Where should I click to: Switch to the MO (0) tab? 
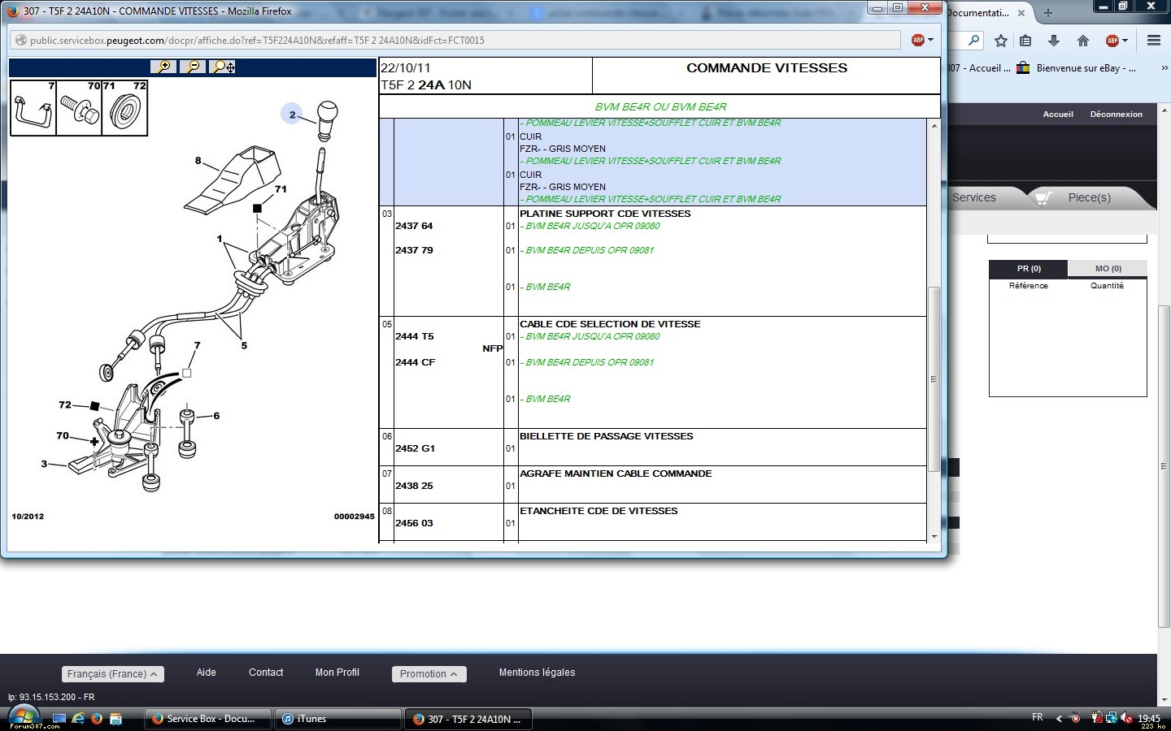point(1108,269)
